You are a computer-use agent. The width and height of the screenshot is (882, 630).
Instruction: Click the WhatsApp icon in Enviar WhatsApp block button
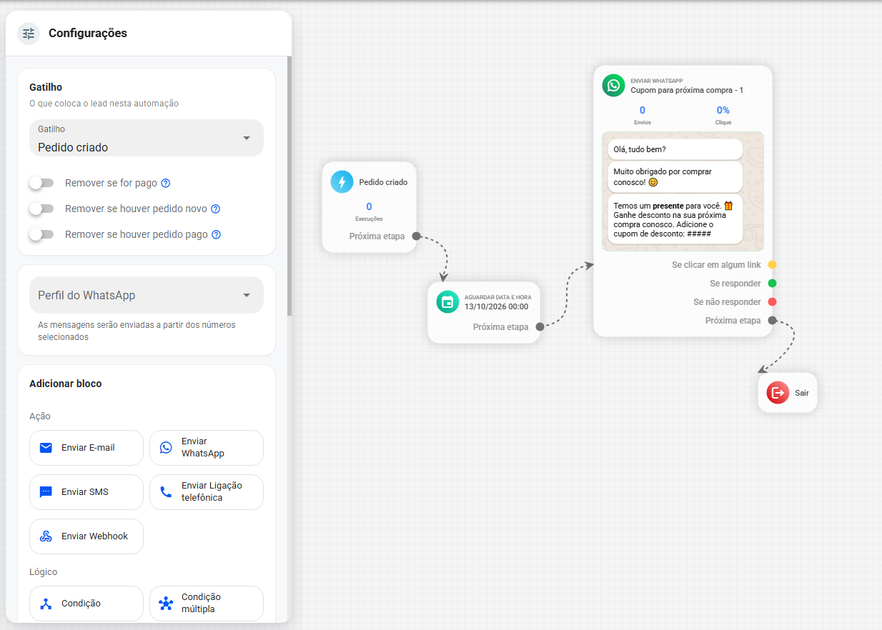click(166, 448)
